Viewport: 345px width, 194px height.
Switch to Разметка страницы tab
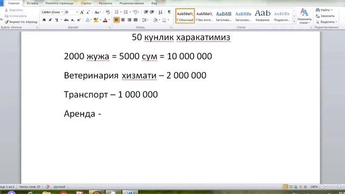(x=59, y=3)
